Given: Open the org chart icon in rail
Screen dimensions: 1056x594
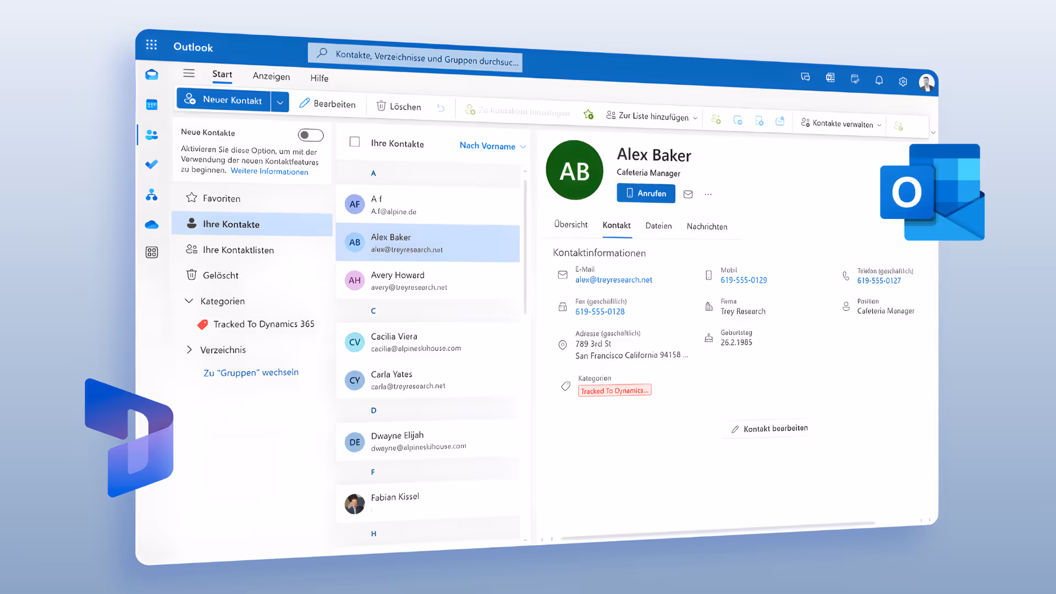Looking at the screenshot, I should pos(152,195).
